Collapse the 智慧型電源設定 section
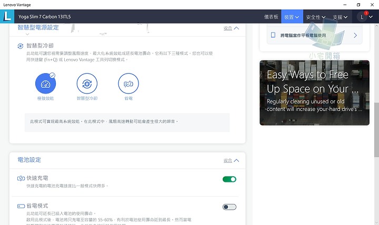 pos(231,28)
